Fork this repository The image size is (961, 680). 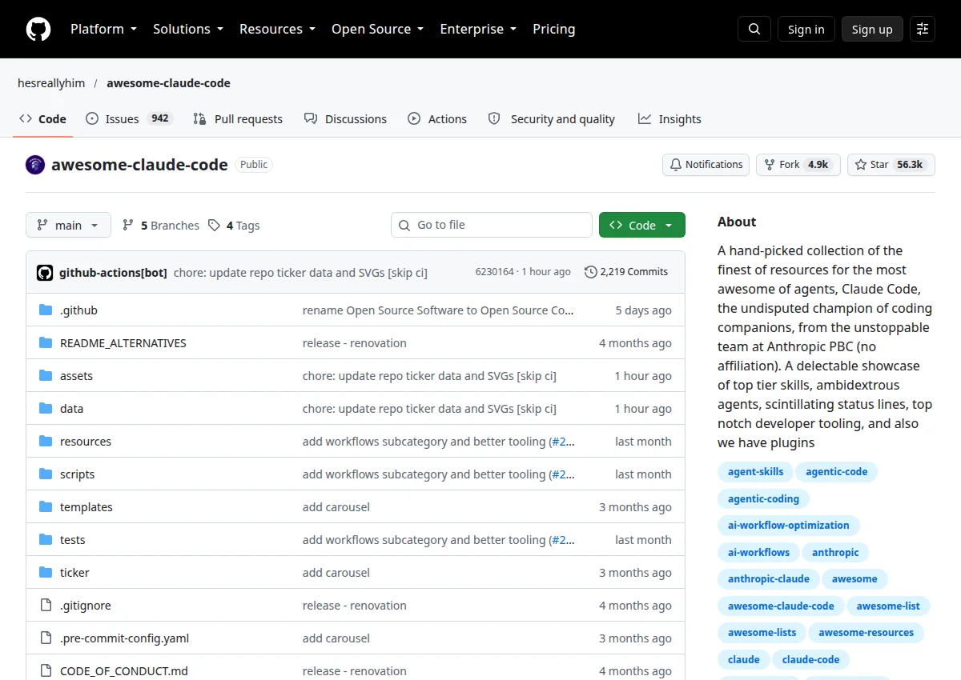[x=798, y=165]
